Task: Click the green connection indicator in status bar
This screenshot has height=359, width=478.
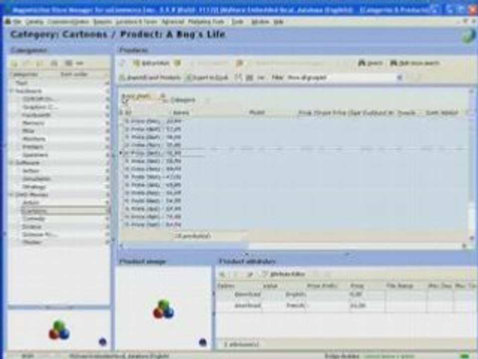Action: point(465,356)
